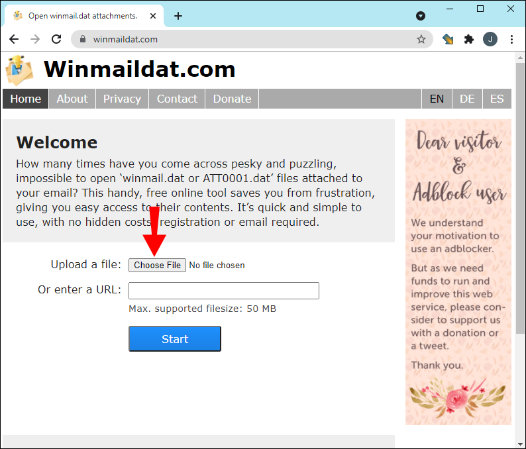Image resolution: width=526 pixels, height=449 pixels.
Task: Open the Chrome three-dot menu
Action: pyautogui.click(x=511, y=39)
